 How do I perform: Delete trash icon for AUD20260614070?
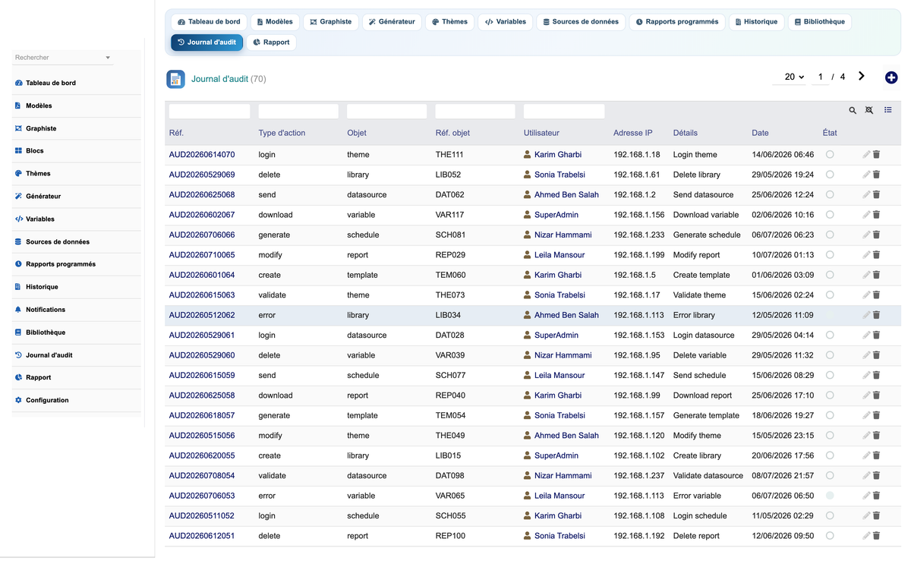tap(876, 155)
